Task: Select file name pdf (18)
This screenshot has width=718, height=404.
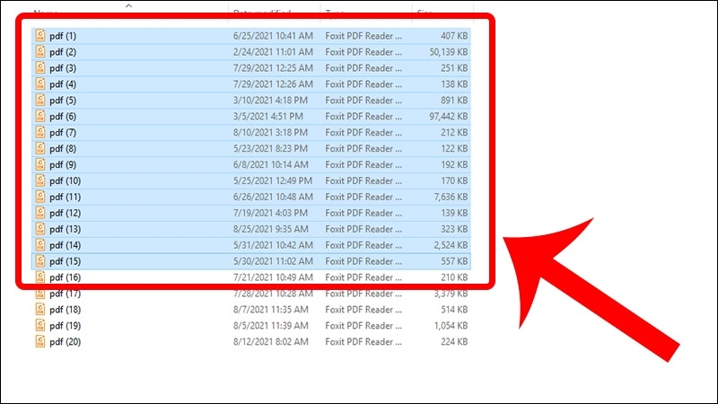Action: [x=65, y=310]
